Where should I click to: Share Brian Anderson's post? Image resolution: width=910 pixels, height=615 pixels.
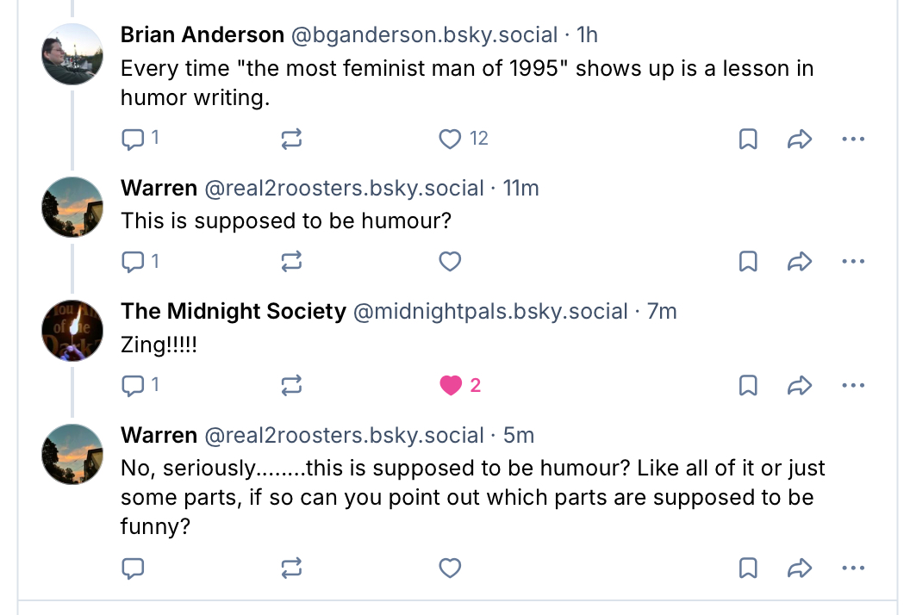click(x=800, y=139)
